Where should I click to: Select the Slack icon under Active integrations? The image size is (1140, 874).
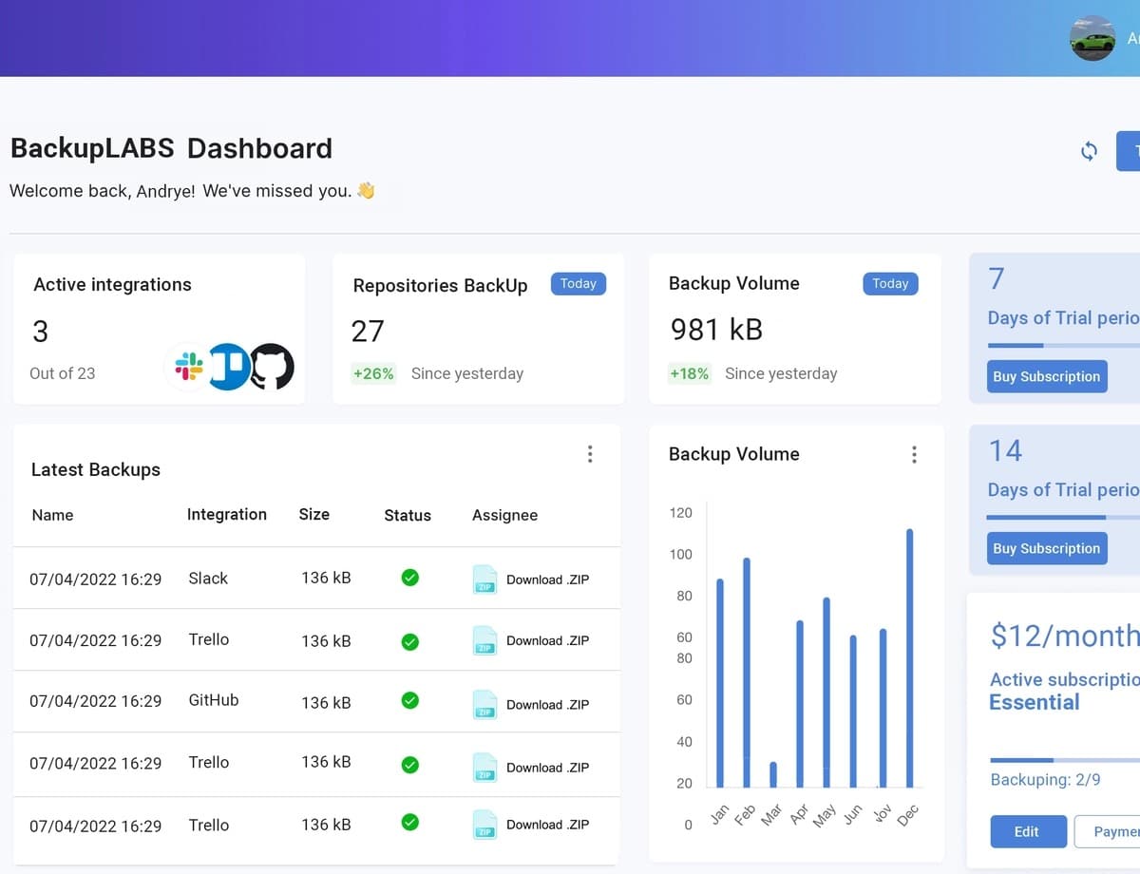(x=187, y=367)
